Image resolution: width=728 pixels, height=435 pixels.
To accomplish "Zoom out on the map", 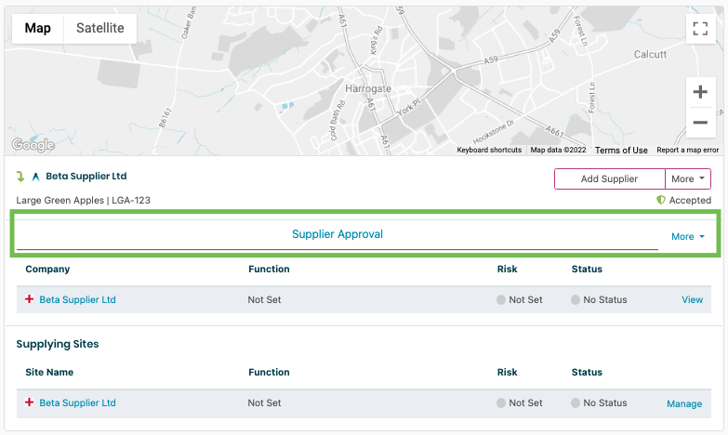I will pos(700,123).
